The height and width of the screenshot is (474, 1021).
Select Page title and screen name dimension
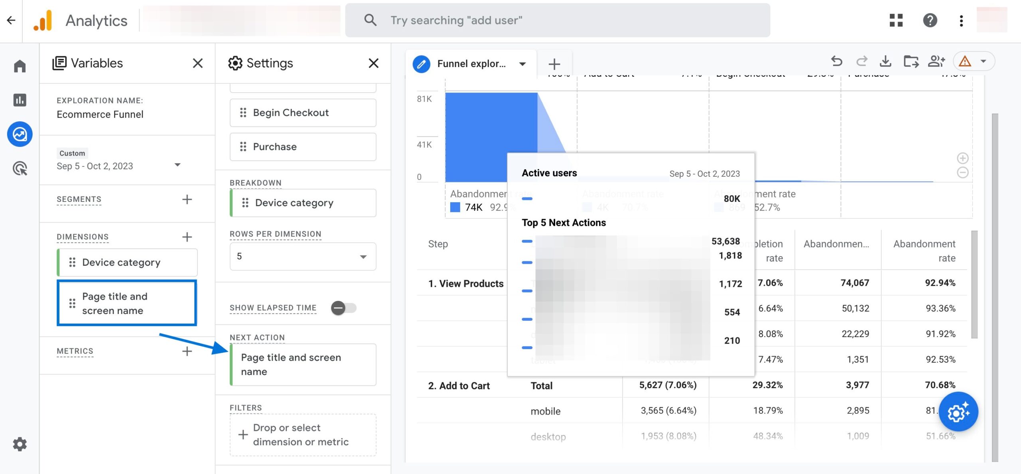(x=127, y=303)
